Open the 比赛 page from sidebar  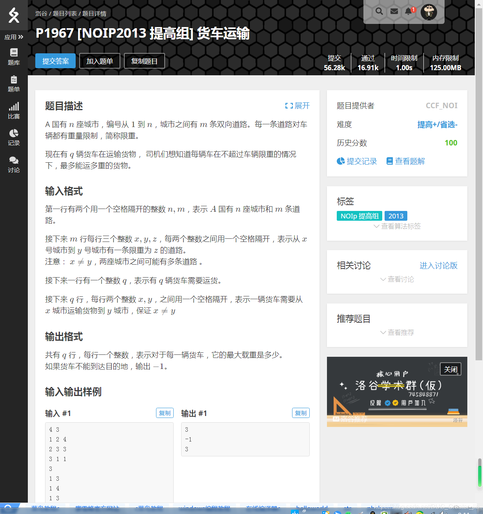[x=13, y=110]
